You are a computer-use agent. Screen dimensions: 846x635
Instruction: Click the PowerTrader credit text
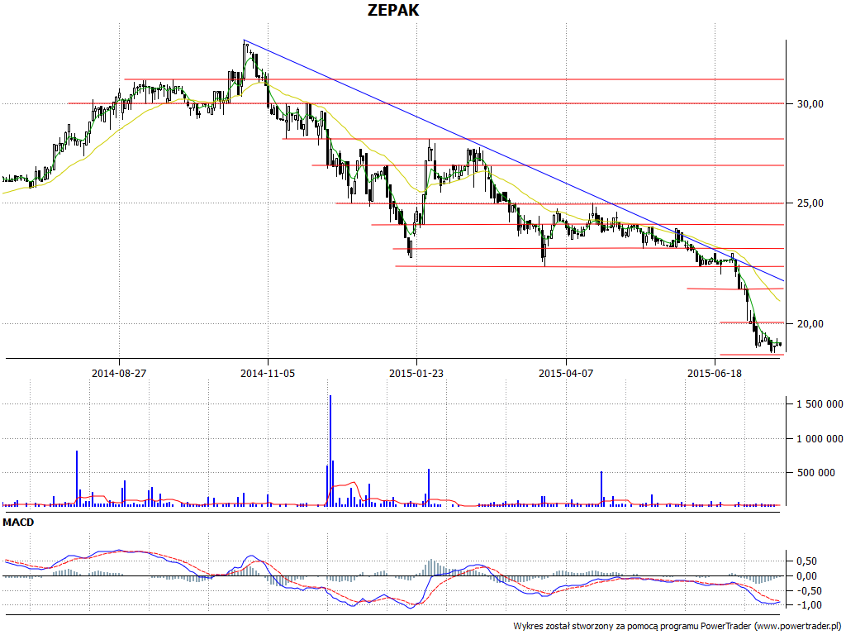click(x=677, y=626)
